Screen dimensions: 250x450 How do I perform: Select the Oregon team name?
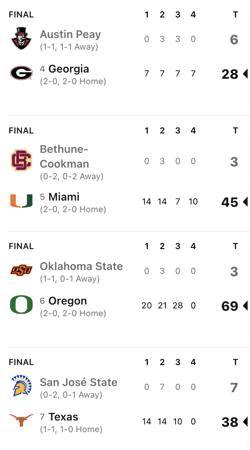(x=68, y=301)
